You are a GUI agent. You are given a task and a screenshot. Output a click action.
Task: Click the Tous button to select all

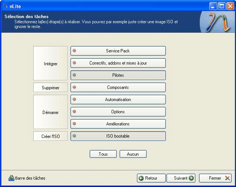tap(103, 154)
